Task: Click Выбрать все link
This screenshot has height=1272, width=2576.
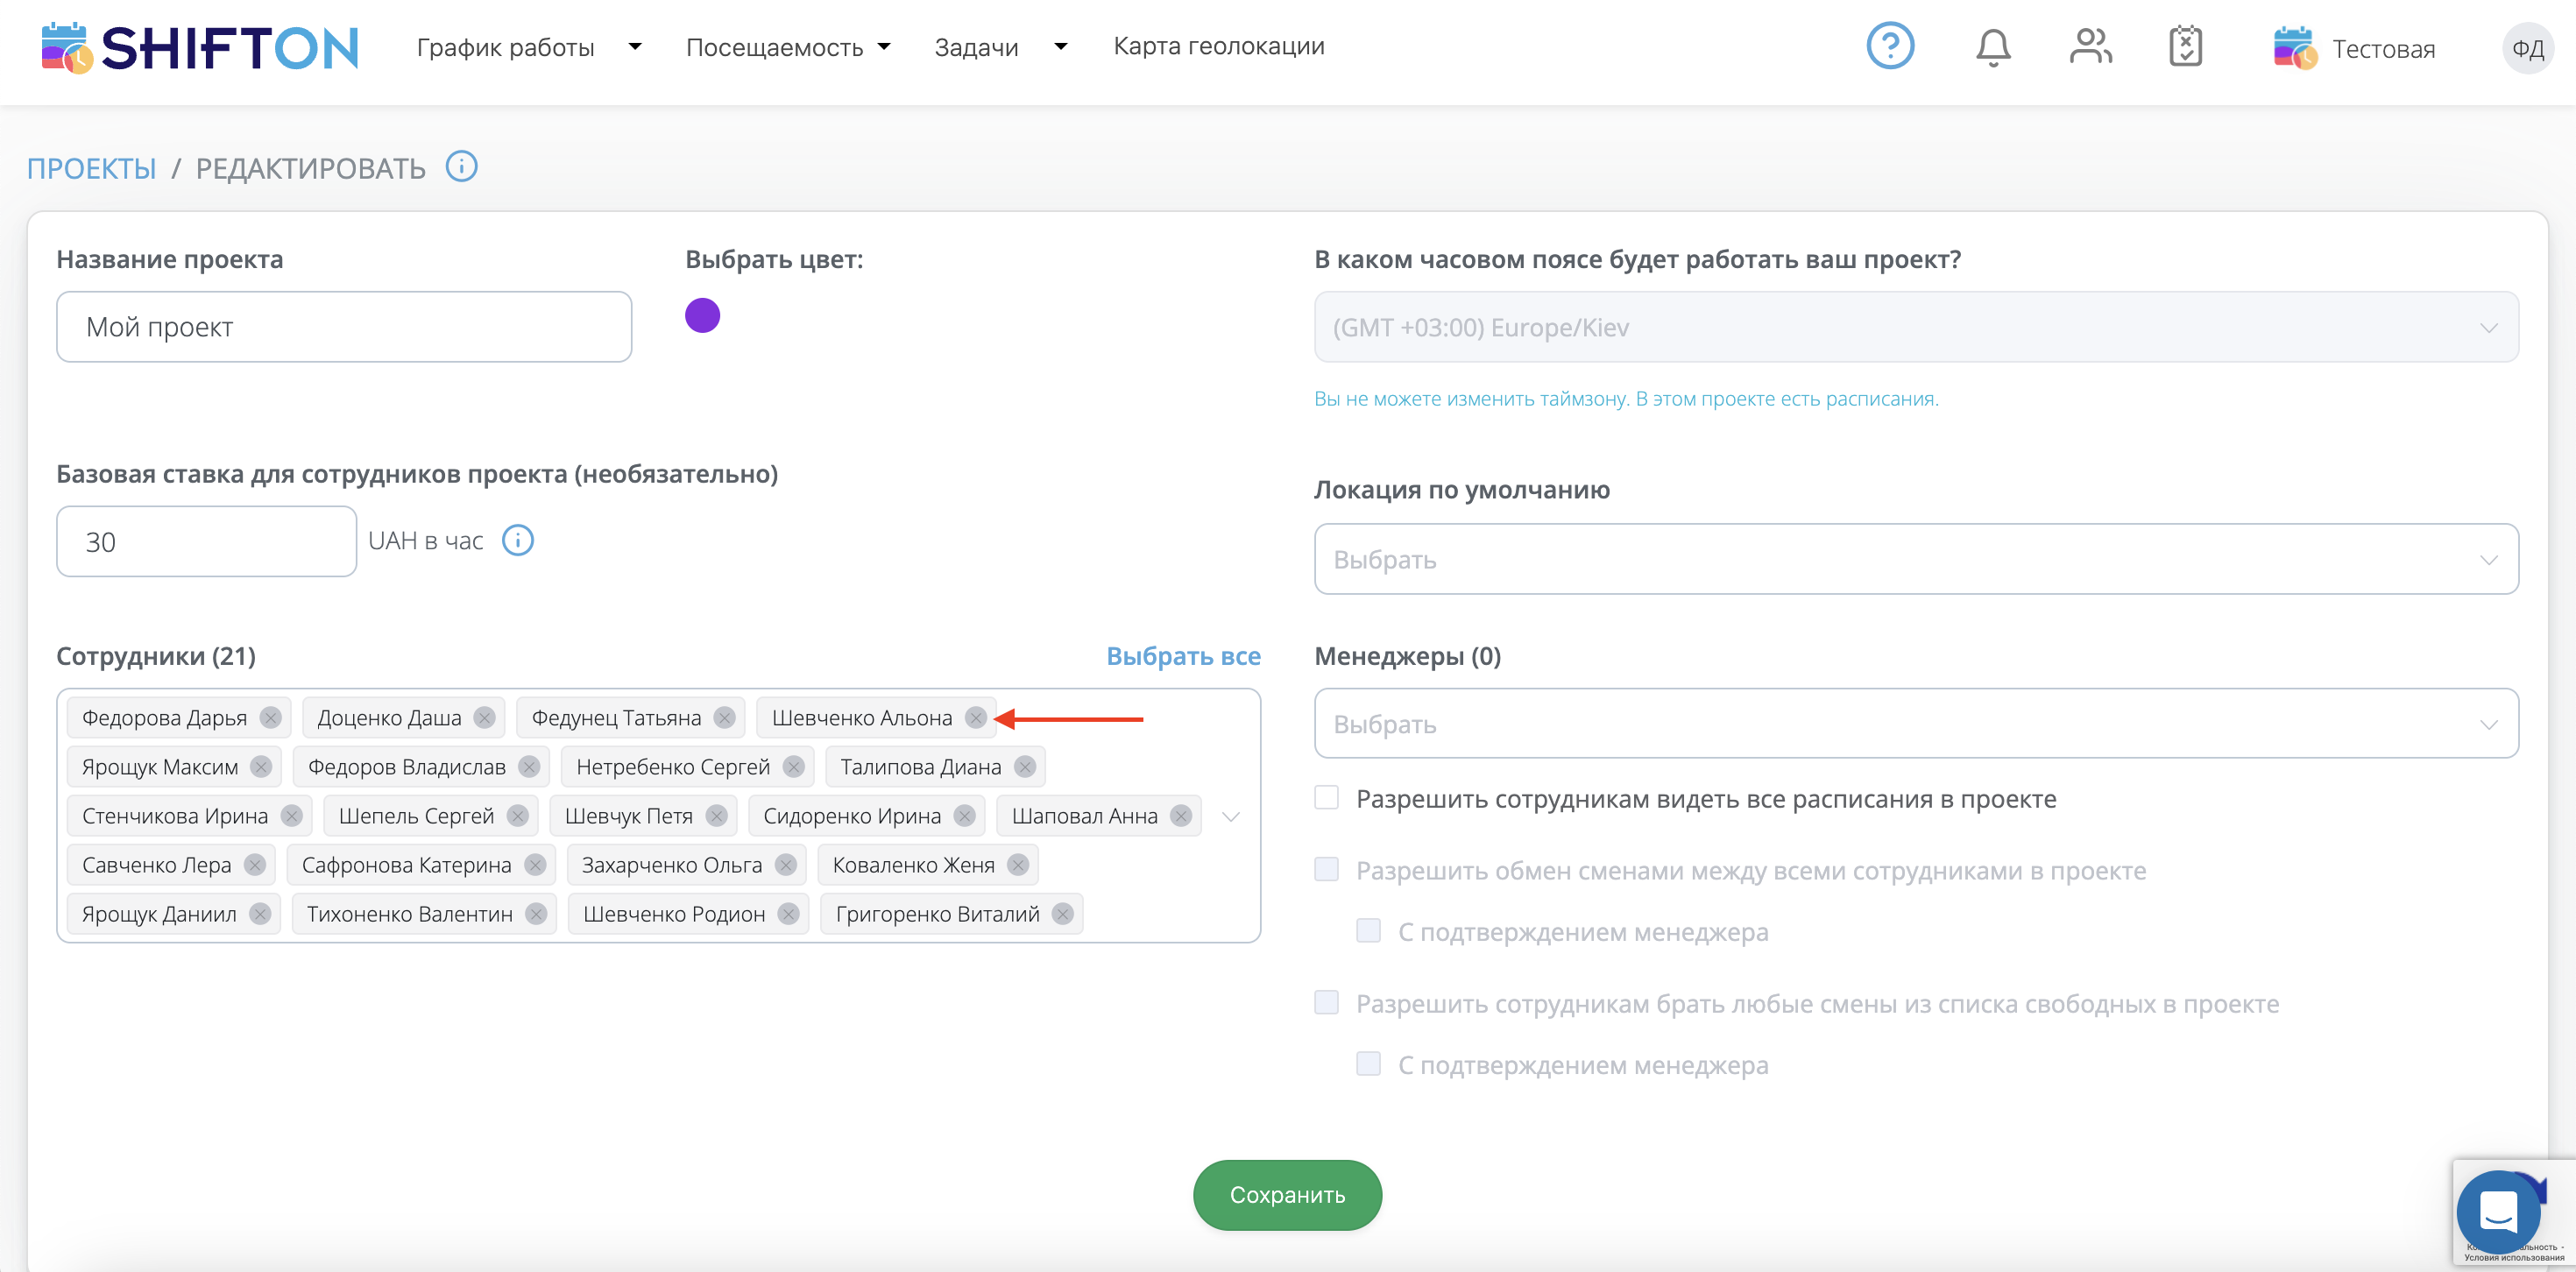Action: point(1183,656)
